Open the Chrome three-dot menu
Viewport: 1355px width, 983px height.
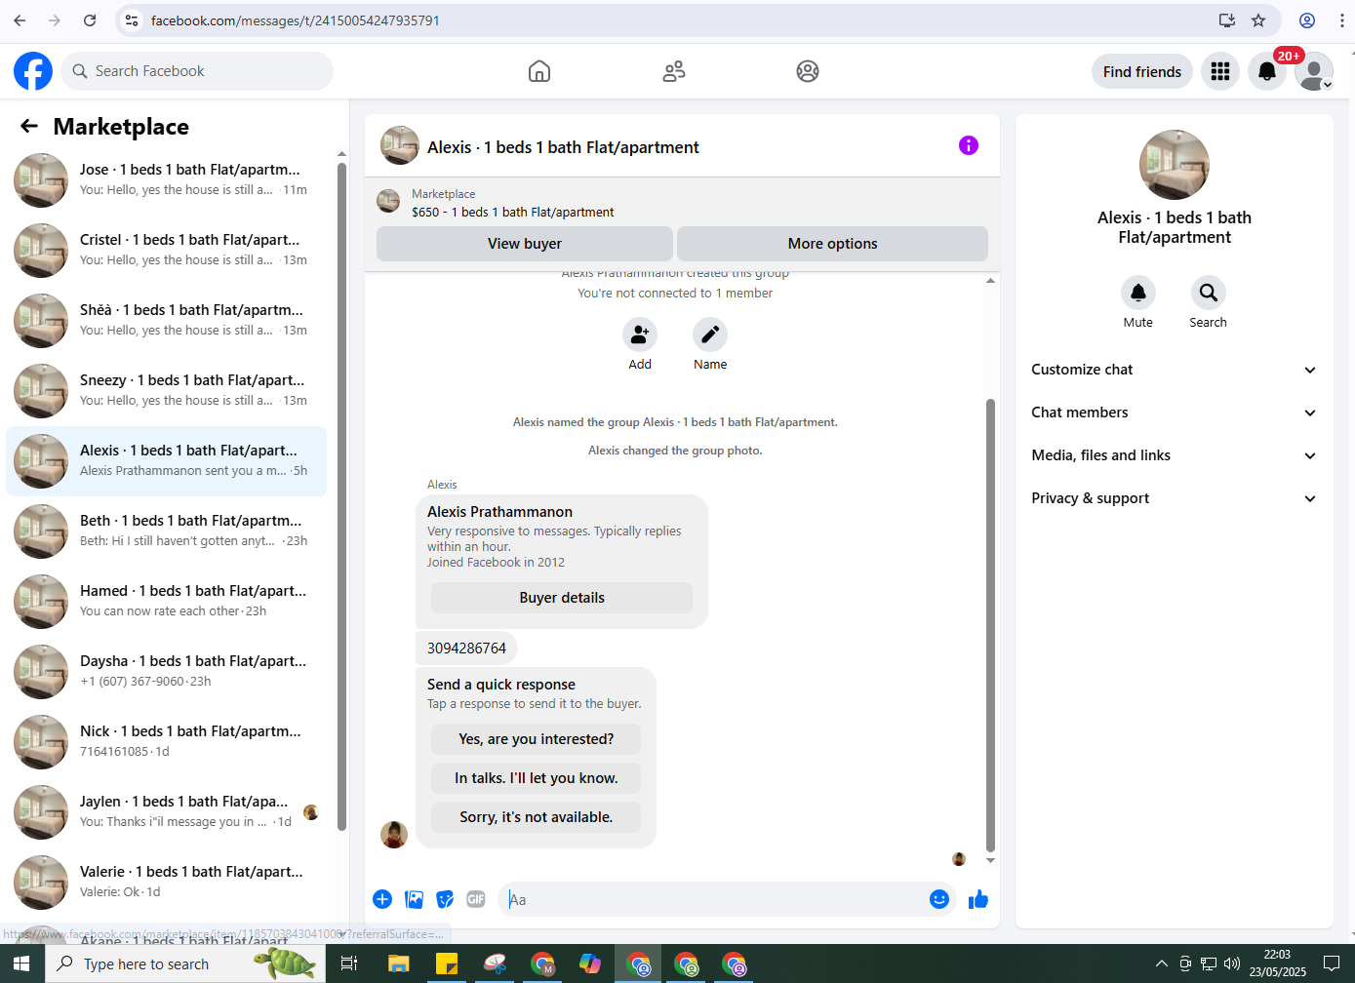click(x=1342, y=20)
